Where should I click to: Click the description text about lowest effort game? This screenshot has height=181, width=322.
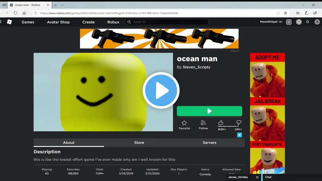point(104,160)
